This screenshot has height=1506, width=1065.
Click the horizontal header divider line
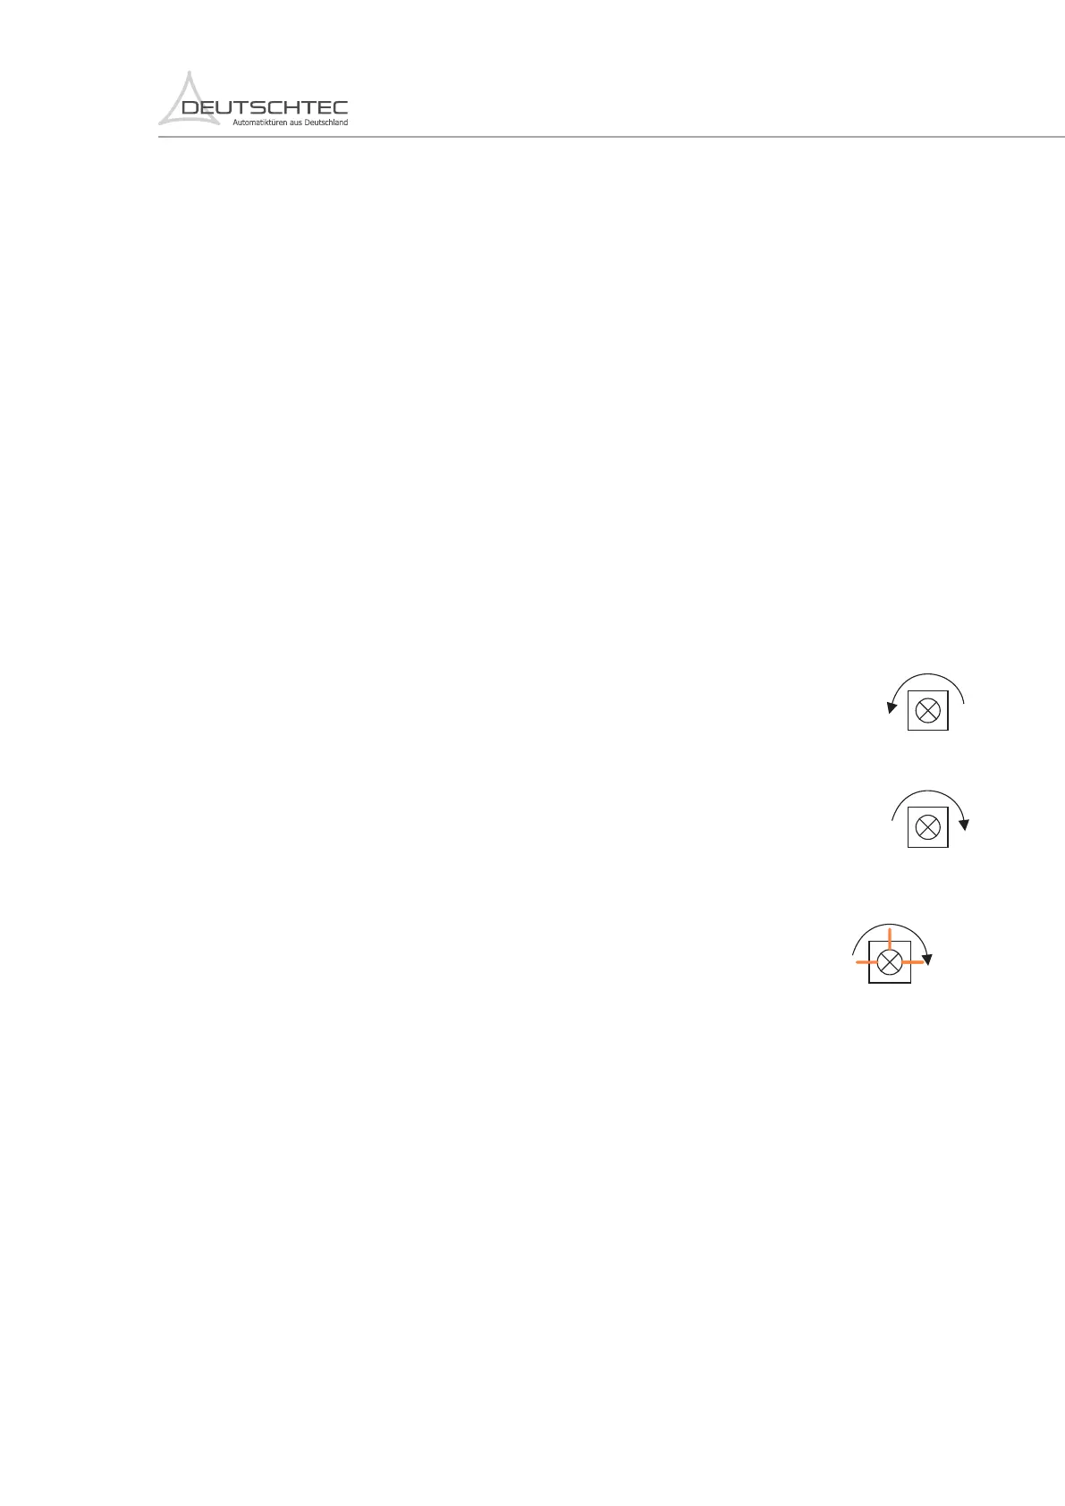click(612, 137)
